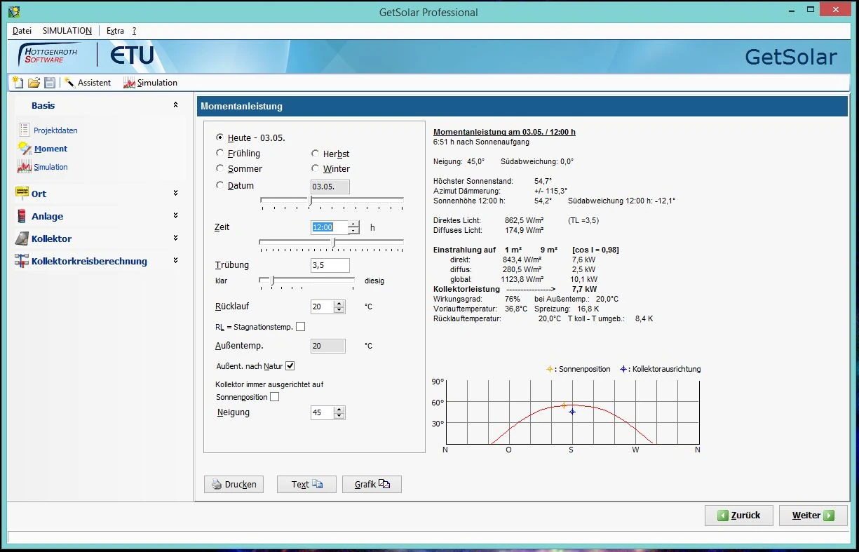The width and height of the screenshot is (859, 552).
Task: Click the open folder icon in toolbar
Action: [x=34, y=83]
